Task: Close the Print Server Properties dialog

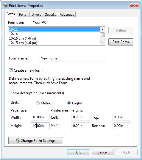Action: pyautogui.click(x=134, y=6)
